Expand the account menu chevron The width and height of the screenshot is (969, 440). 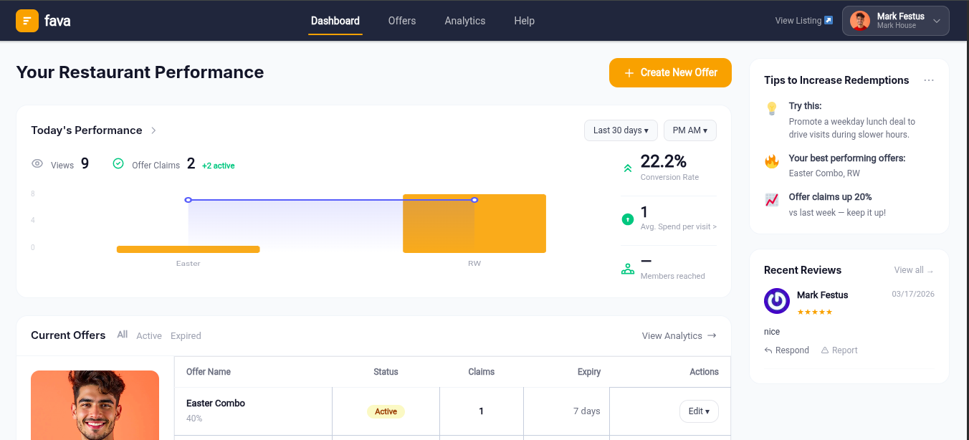(937, 21)
